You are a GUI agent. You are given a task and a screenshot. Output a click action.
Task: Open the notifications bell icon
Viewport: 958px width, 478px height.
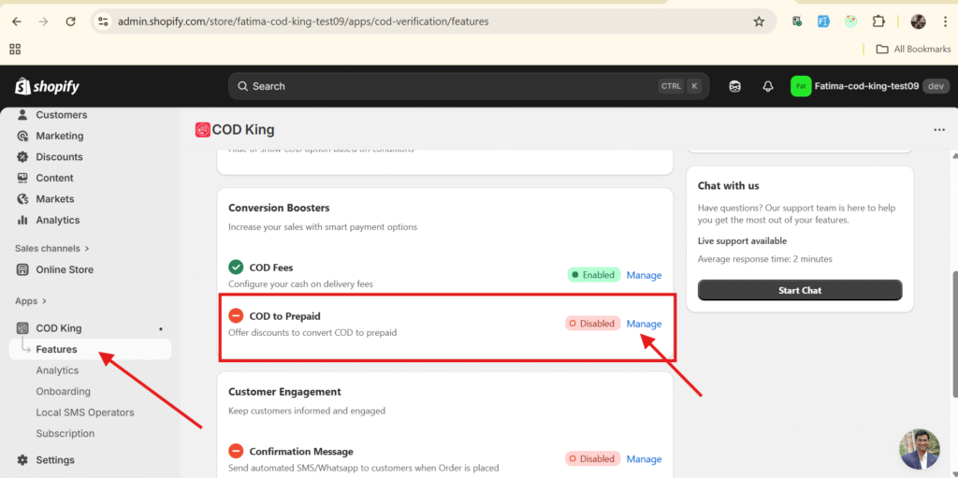[767, 86]
